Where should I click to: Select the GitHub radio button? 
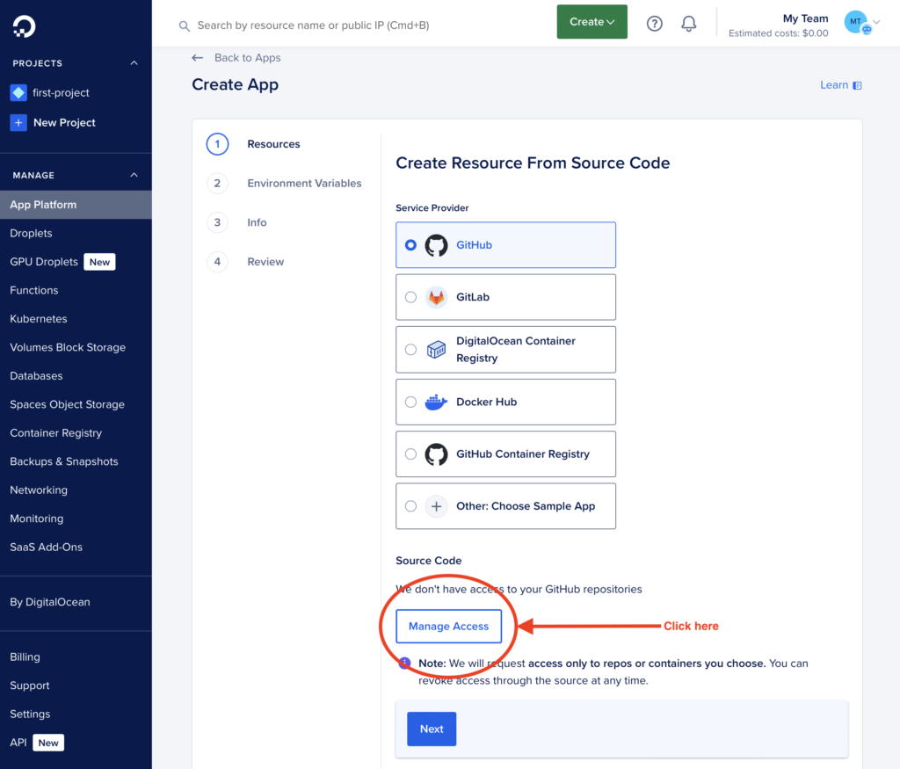[410, 245]
